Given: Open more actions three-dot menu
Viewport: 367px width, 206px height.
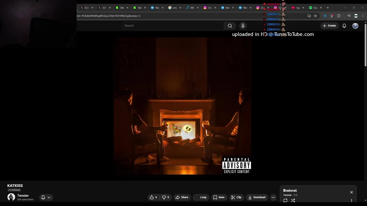Looking at the screenshot, I should pyautogui.click(x=273, y=197).
